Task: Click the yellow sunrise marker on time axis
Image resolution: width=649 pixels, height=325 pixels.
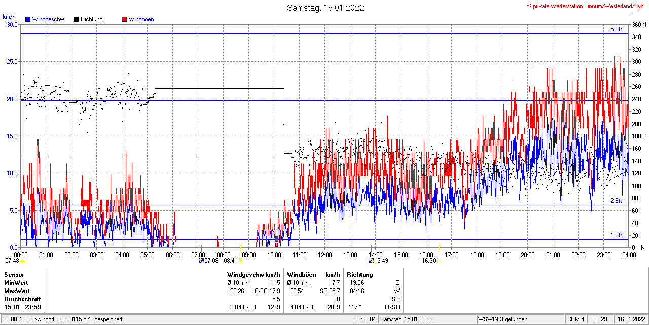Action: pos(240,249)
